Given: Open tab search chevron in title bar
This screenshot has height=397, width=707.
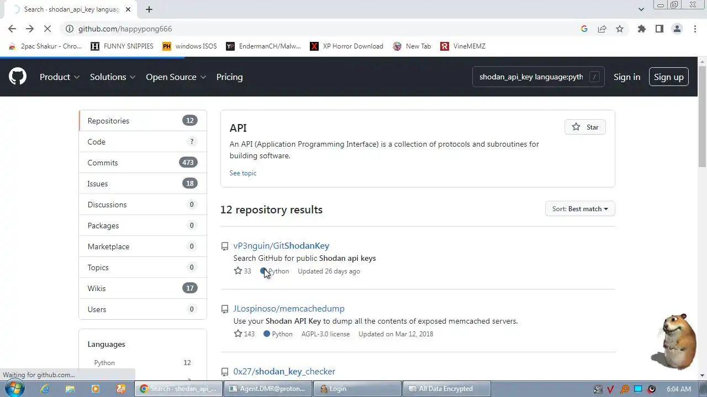Looking at the screenshot, I should click(x=641, y=9).
